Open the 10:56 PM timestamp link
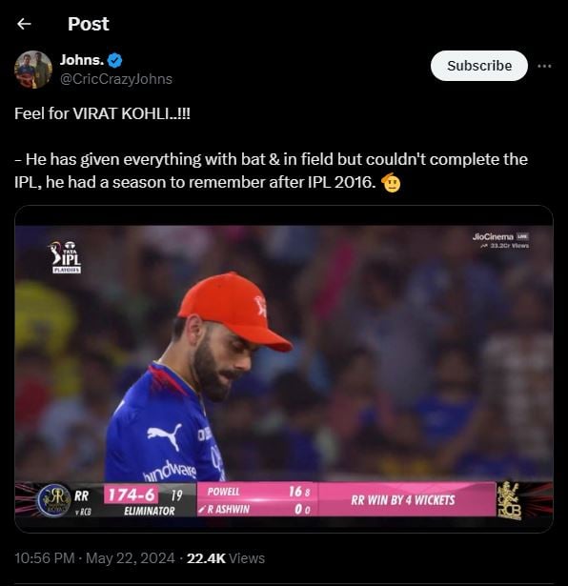Viewport: 568px width, 586px height. click(45, 558)
